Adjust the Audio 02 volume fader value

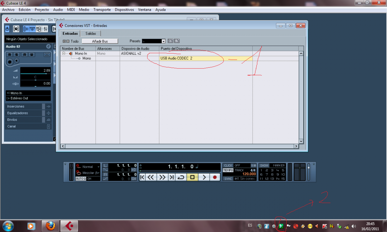[35, 71]
